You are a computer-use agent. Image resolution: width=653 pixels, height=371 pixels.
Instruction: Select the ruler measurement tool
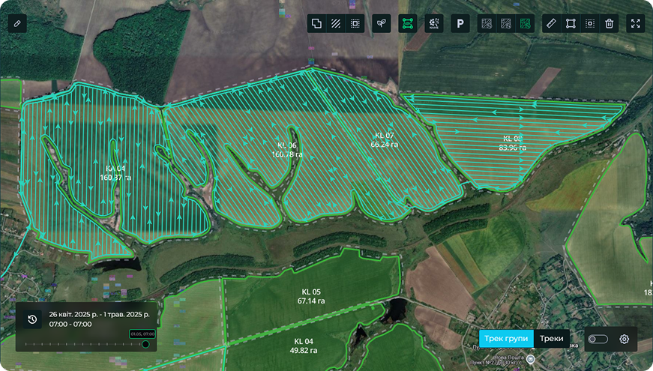point(550,23)
